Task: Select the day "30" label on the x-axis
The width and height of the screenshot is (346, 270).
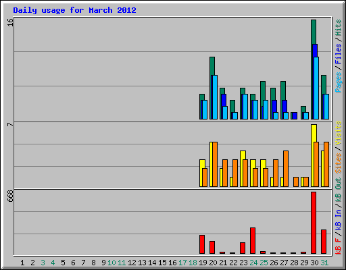Action: click(314, 263)
